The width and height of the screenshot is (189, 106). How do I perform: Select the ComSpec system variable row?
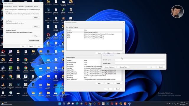(x=84, y=68)
